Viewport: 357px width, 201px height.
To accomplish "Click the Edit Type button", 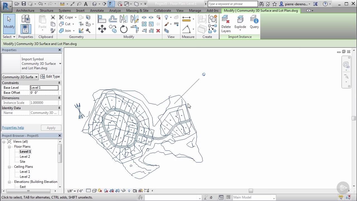I will click(x=50, y=76).
